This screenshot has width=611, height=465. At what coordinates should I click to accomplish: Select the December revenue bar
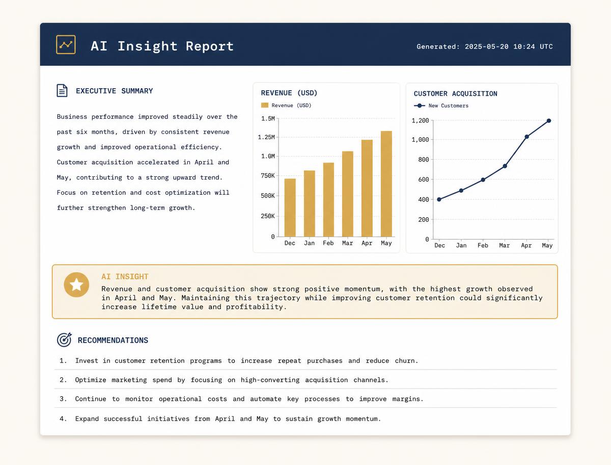click(290, 208)
